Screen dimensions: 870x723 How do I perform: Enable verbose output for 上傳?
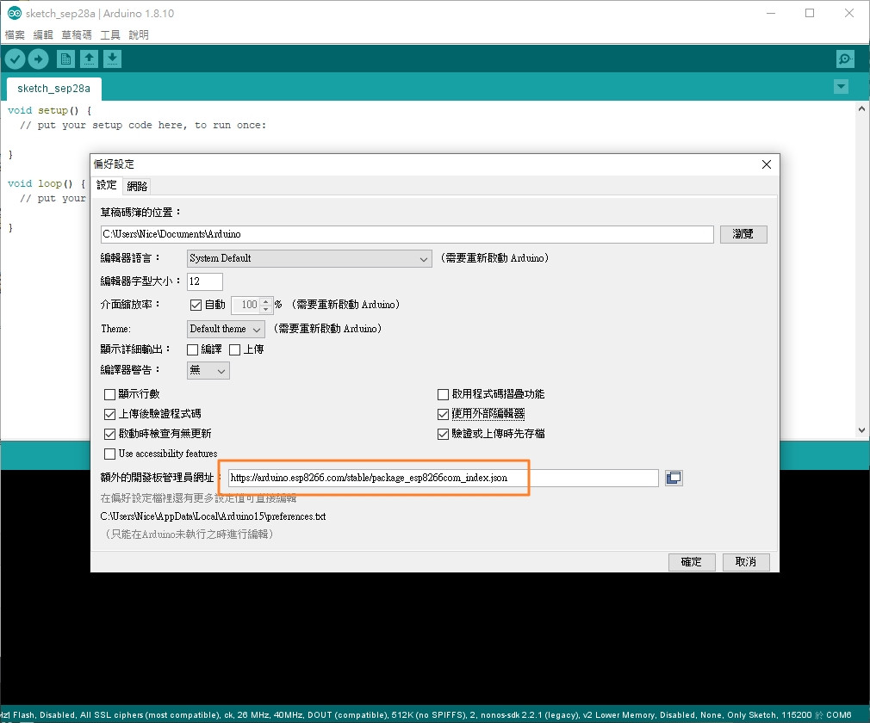coord(234,349)
